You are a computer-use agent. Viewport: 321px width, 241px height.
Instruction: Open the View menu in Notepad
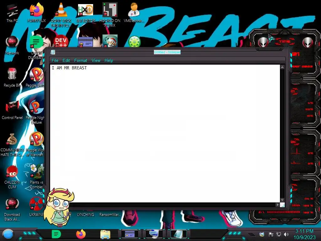96,61
